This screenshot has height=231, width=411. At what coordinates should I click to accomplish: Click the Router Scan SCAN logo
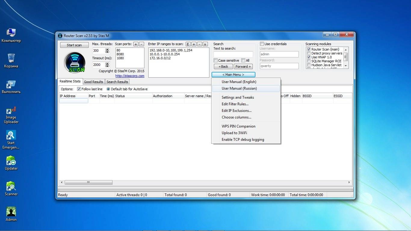(74, 62)
